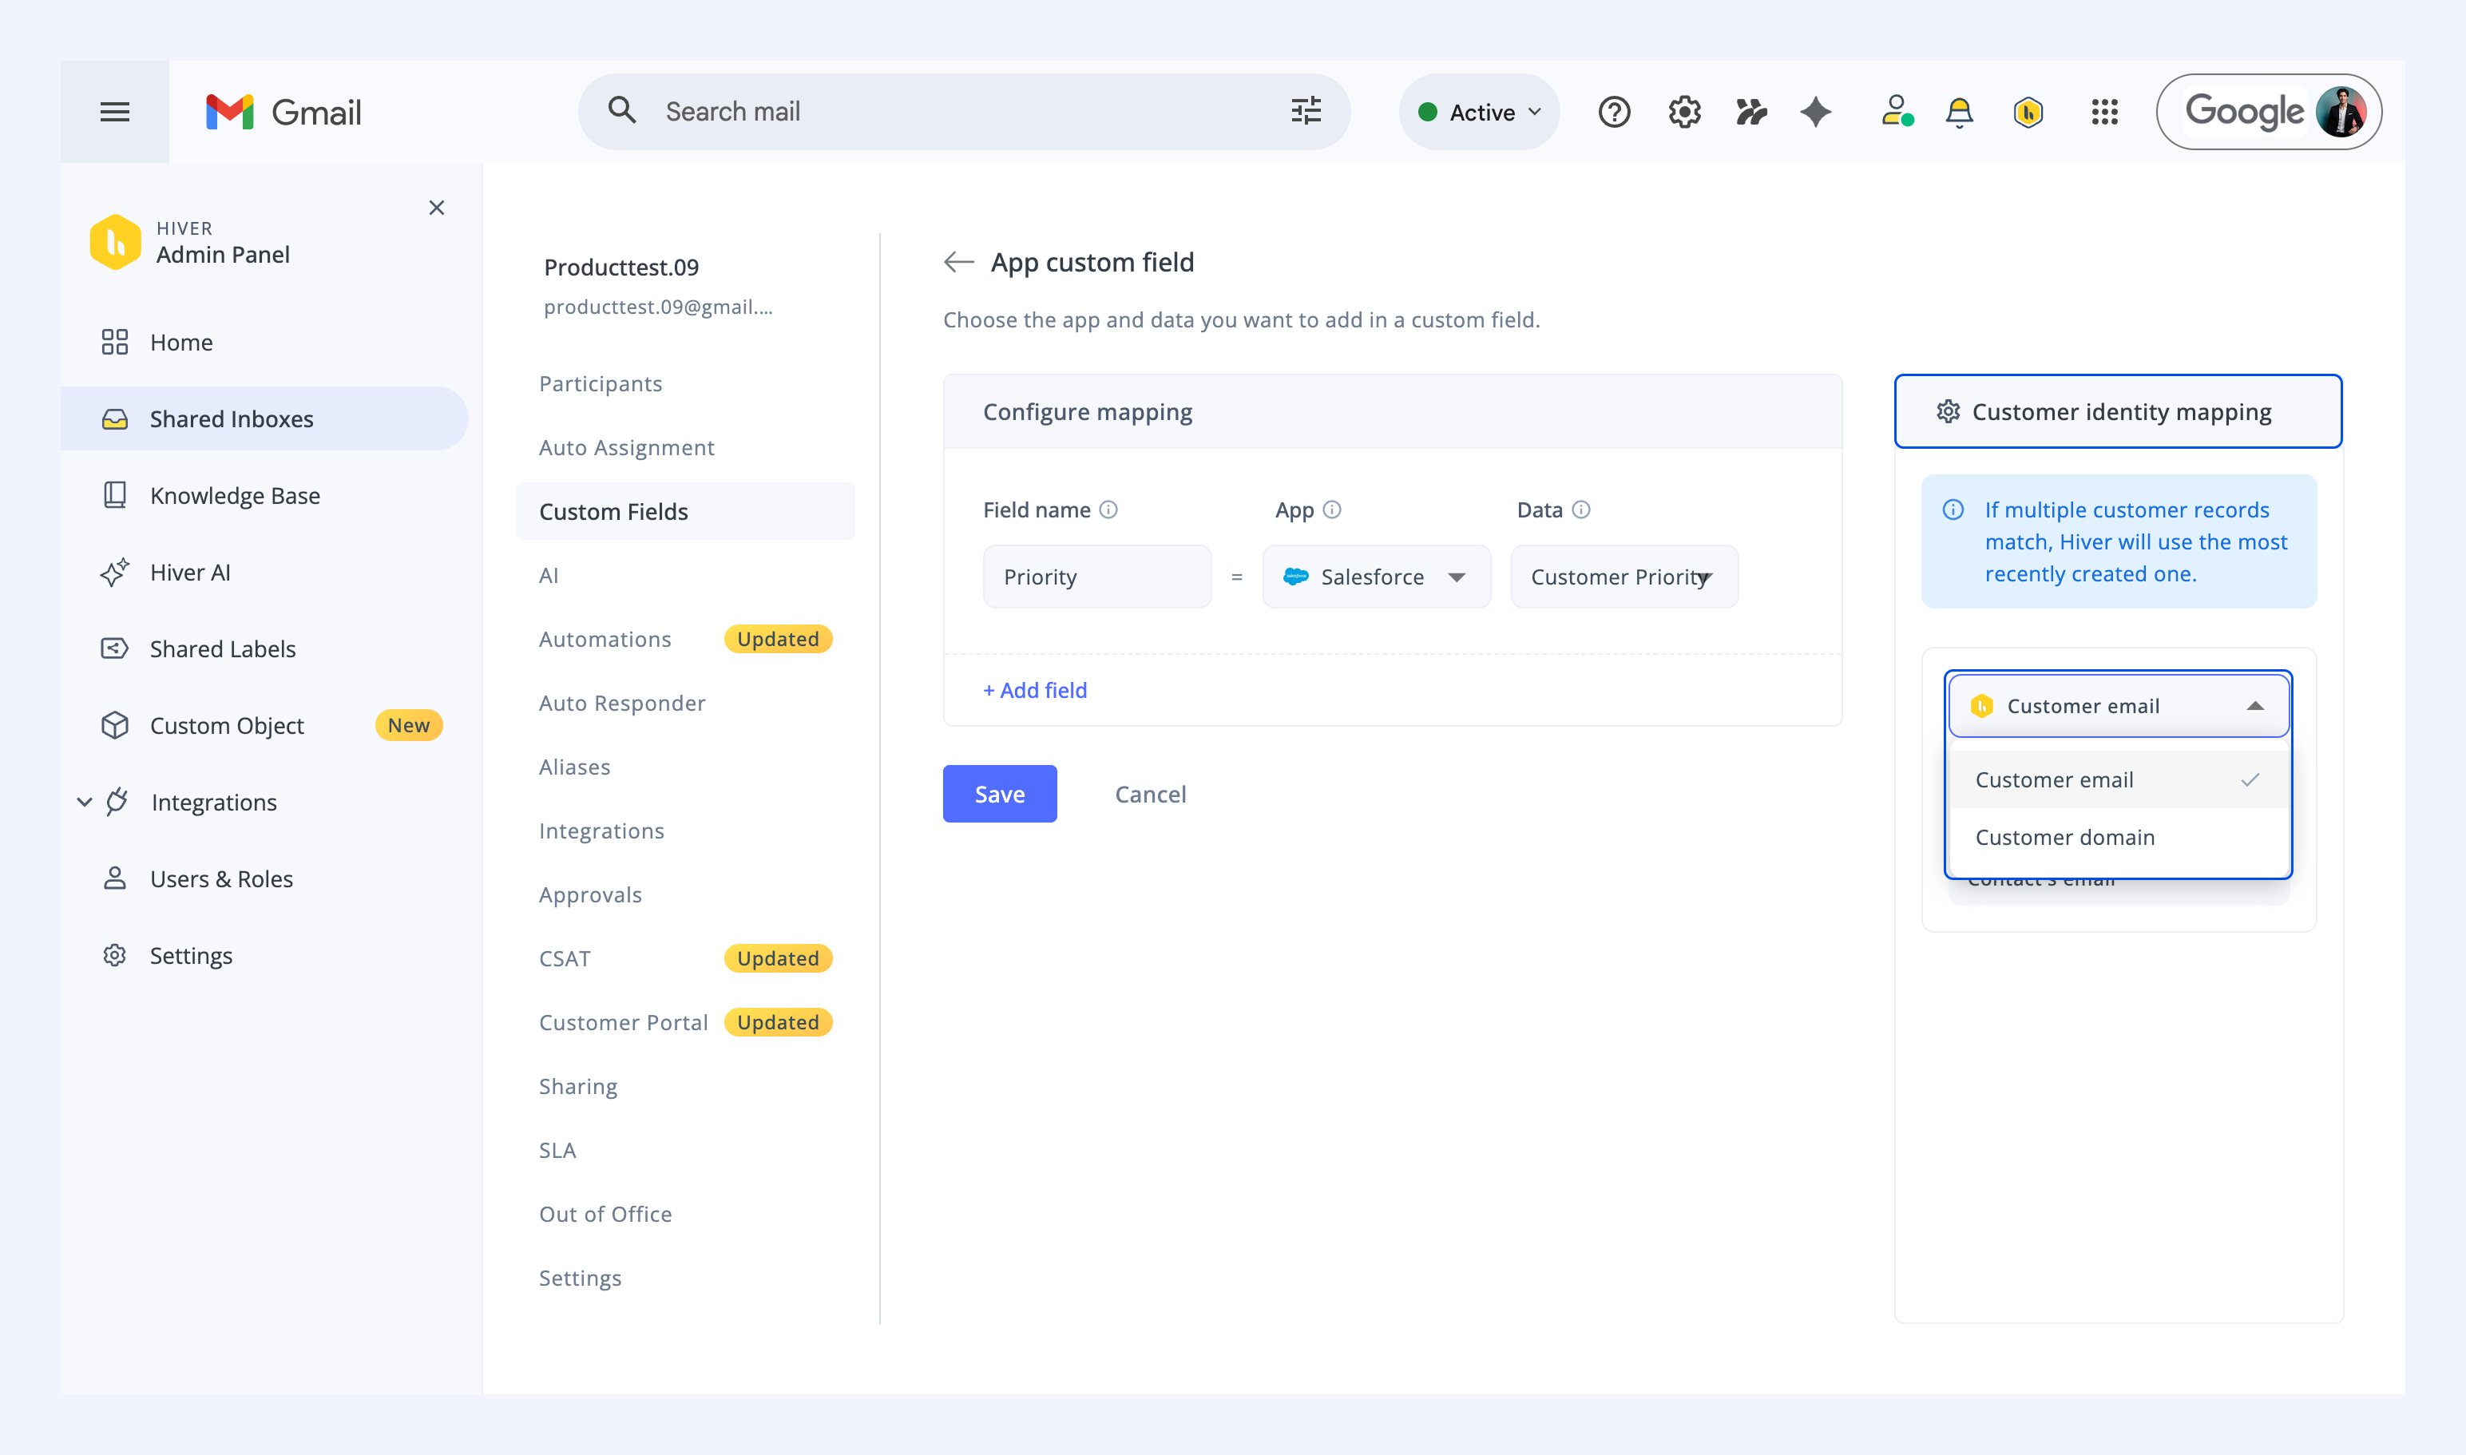Open the inbox Settings tab
This screenshot has height=1455, width=2466.
[x=580, y=1278]
